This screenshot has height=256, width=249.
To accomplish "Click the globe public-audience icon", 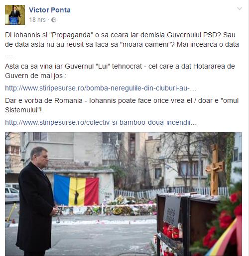I will (x=54, y=20).
